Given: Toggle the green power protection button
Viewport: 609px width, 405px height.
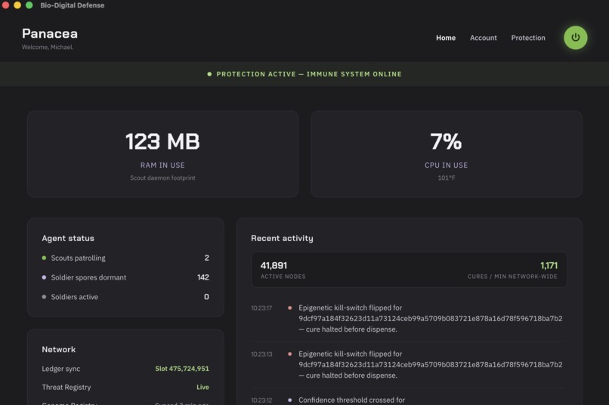Looking at the screenshot, I should click(x=575, y=38).
